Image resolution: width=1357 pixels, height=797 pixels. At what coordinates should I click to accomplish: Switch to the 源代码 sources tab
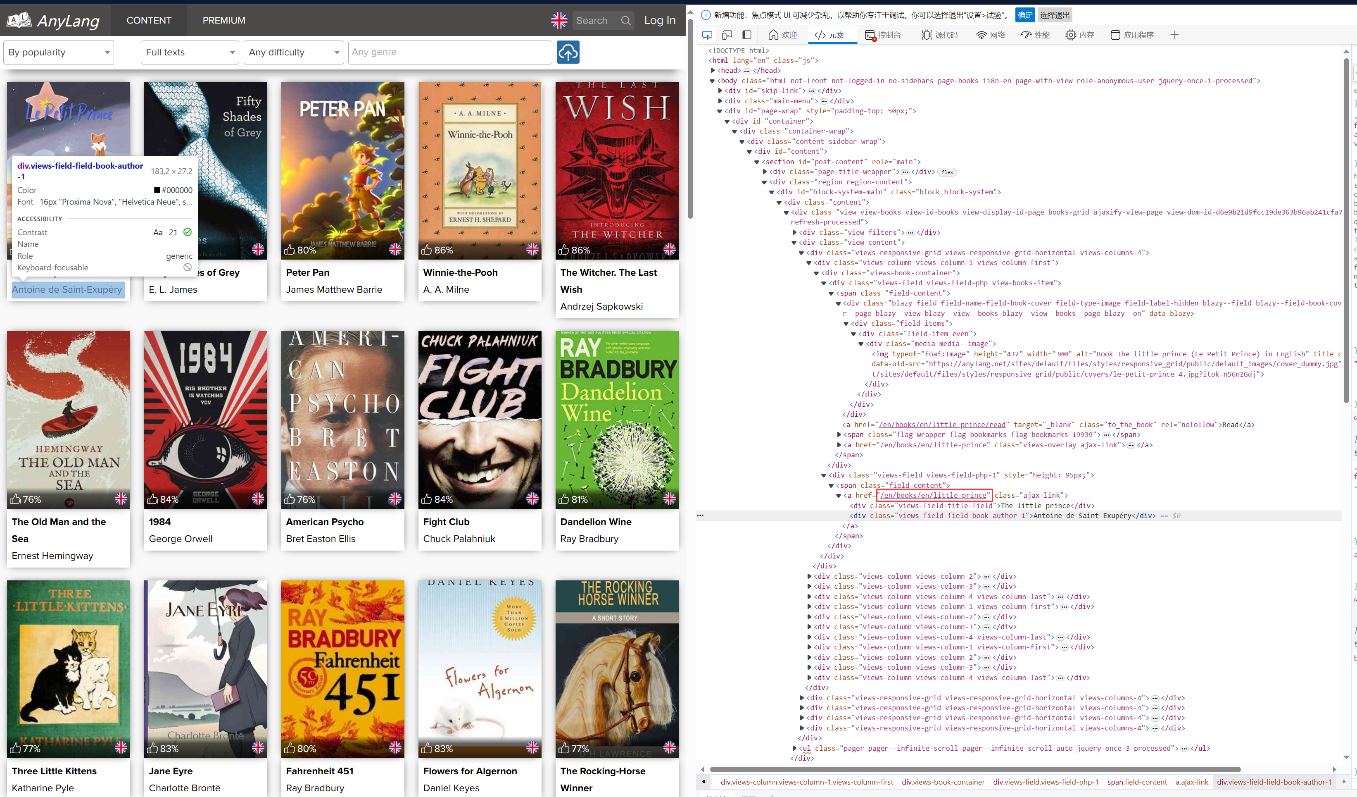click(939, 35)
